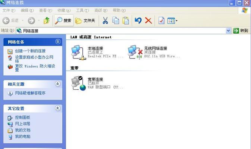This screenshot has width=251, height=149.
Task: Click the scissors cut icon
Action: click(x=105, y=20)
